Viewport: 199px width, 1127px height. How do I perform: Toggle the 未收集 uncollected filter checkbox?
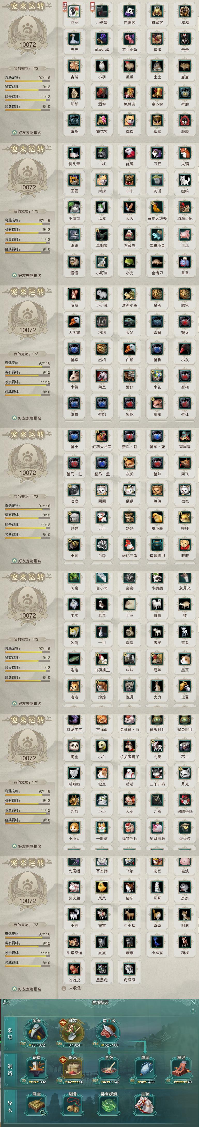pos(64,988)
